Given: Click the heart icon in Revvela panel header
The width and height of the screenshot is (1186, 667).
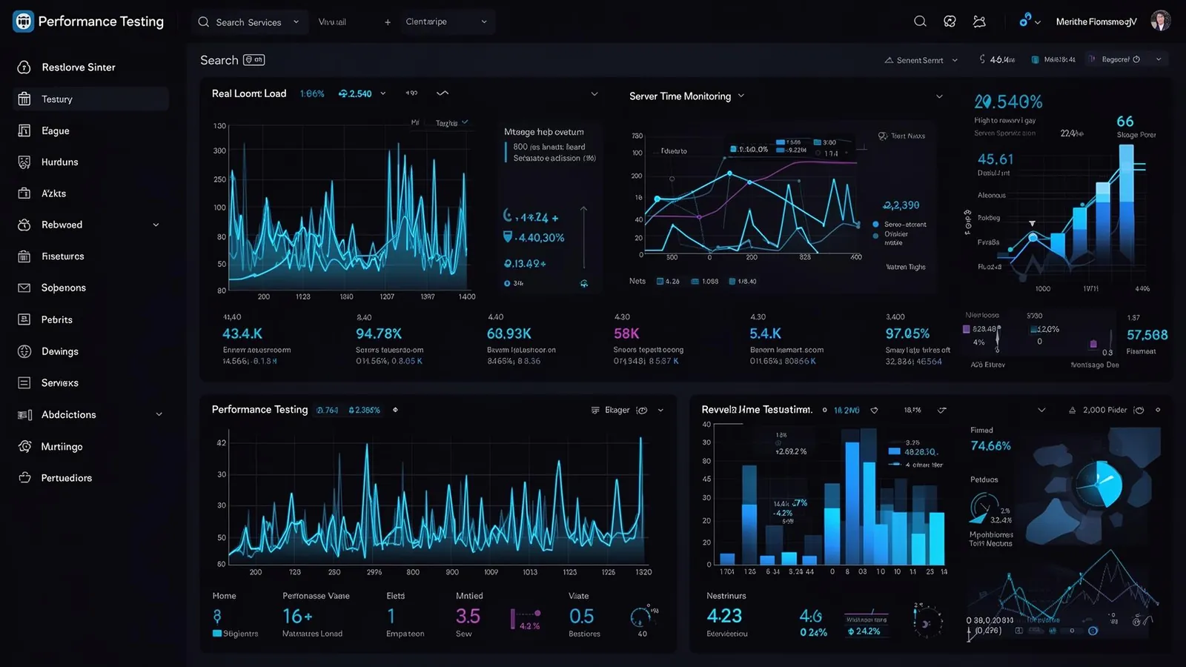Looking at the screenshot, I should click(x=874, y=410).
